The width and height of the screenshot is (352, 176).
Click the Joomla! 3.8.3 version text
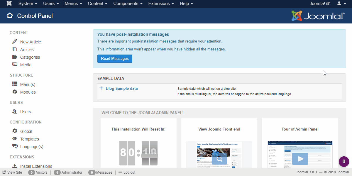pos(306,172)
